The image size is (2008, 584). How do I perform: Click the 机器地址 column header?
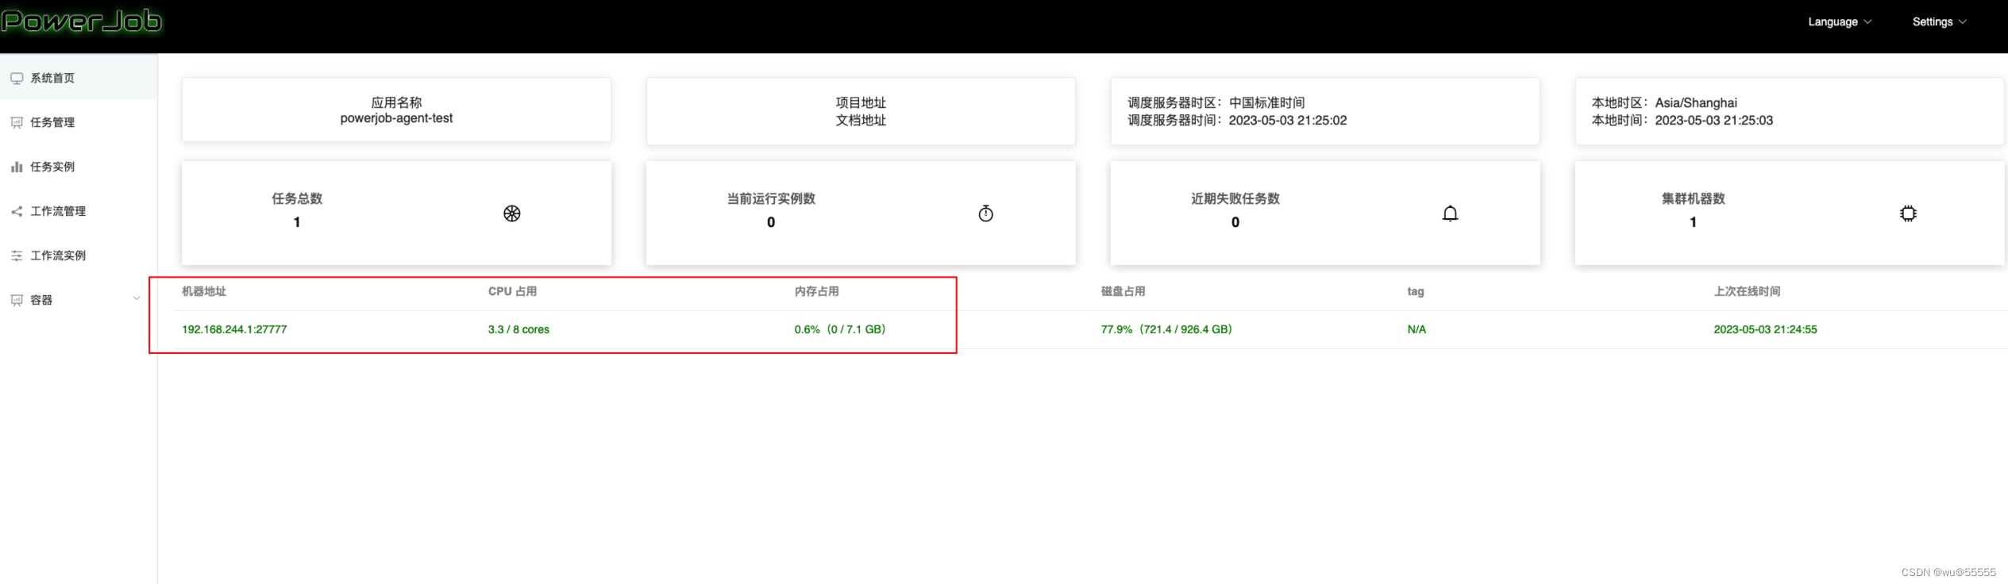pos(204,291)
